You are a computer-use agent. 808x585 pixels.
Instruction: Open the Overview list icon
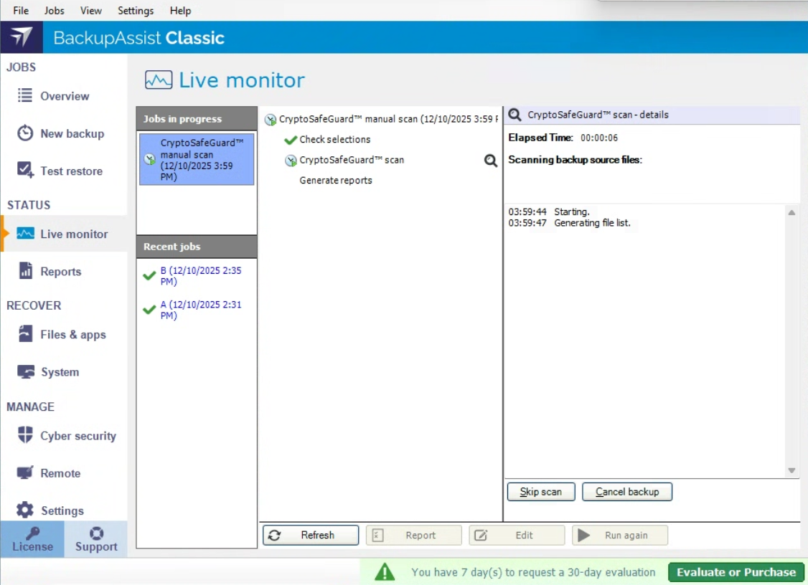tap(25, 96)
